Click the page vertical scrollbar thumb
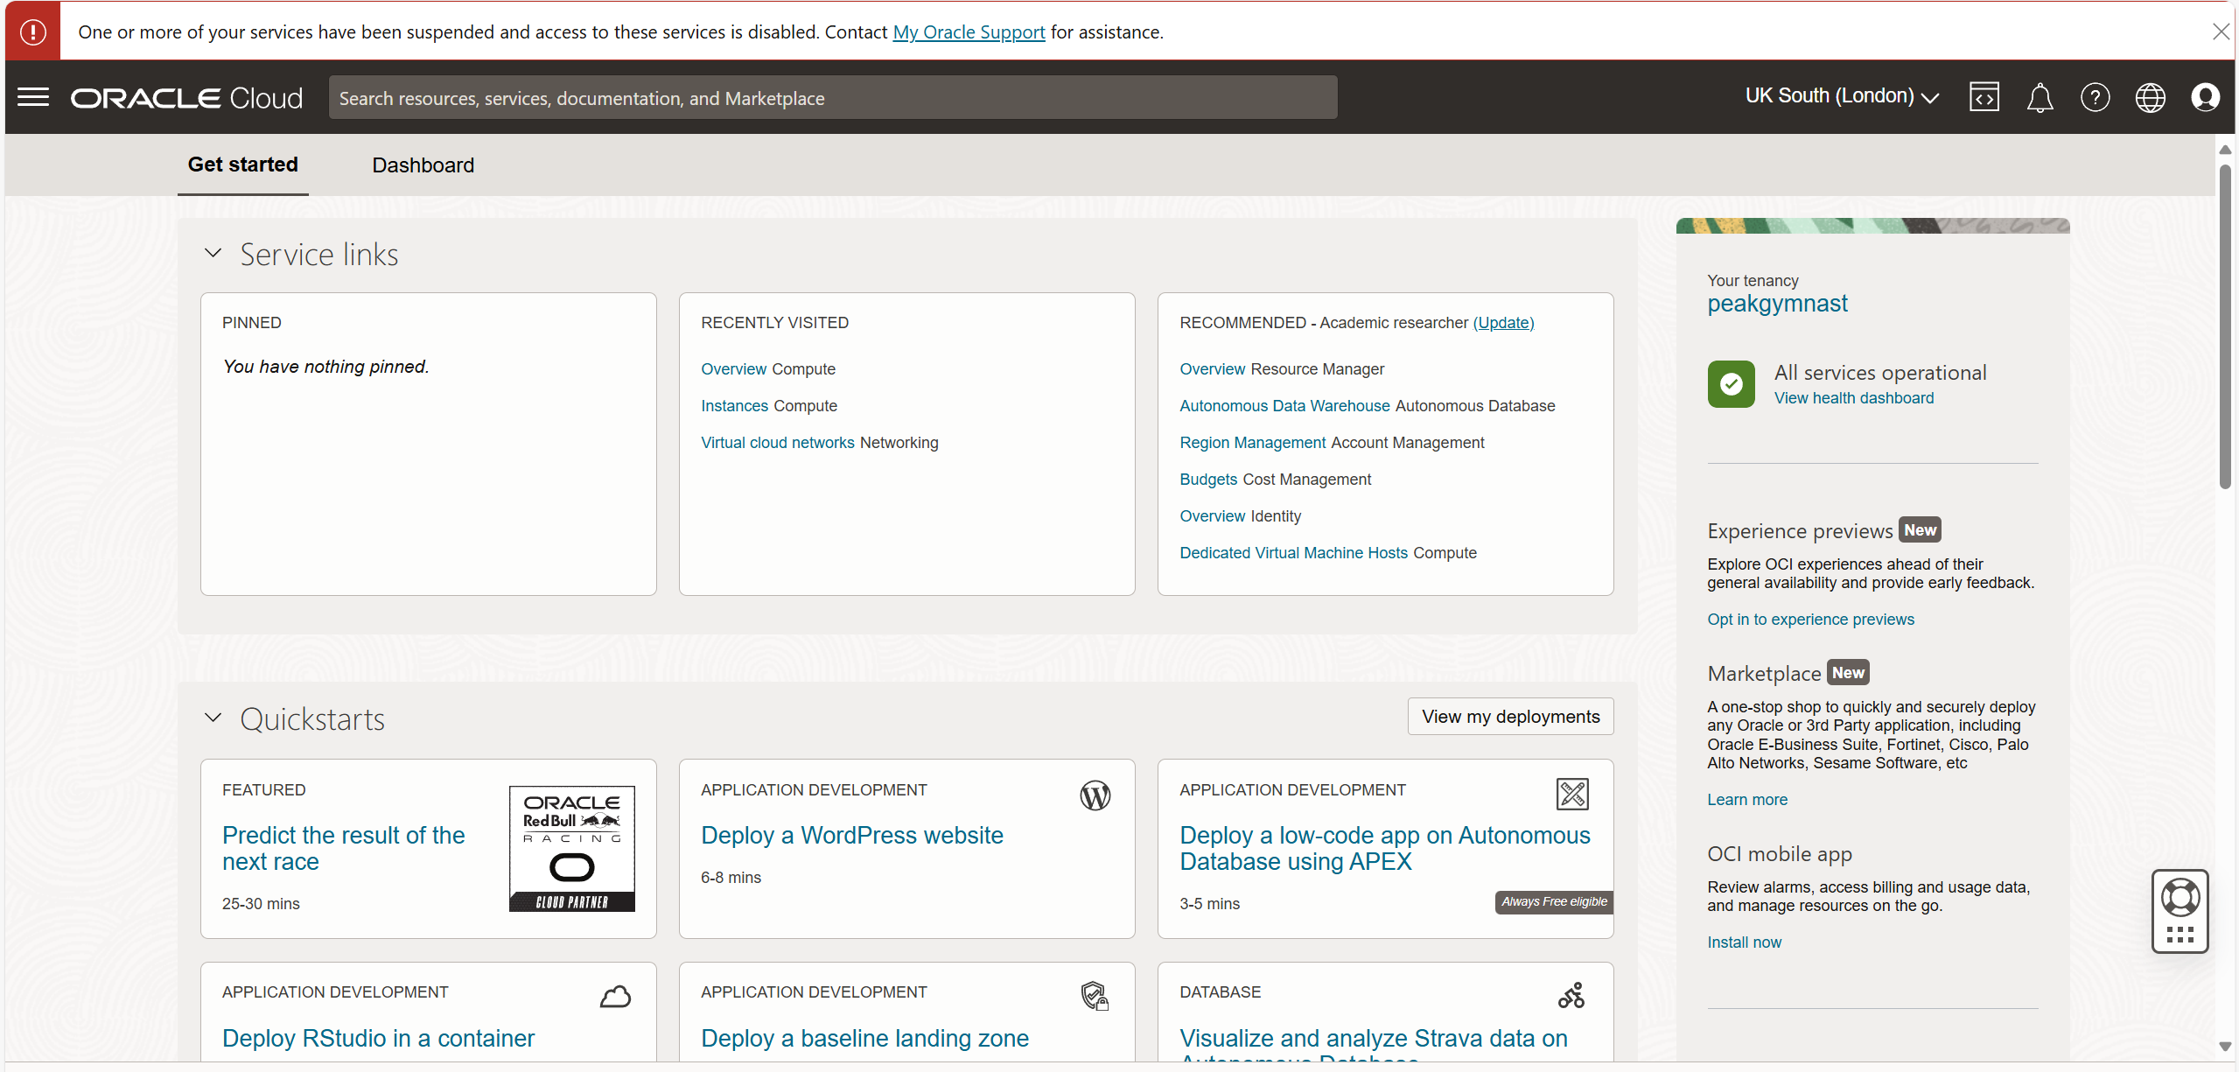 click(x=2225, y=326)
